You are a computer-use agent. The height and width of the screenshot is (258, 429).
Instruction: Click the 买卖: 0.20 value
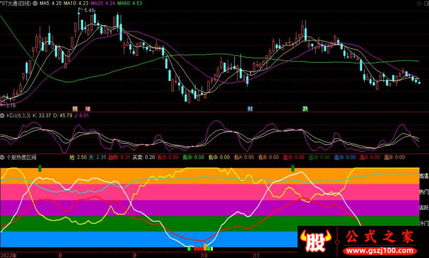(x=144, y=157)
